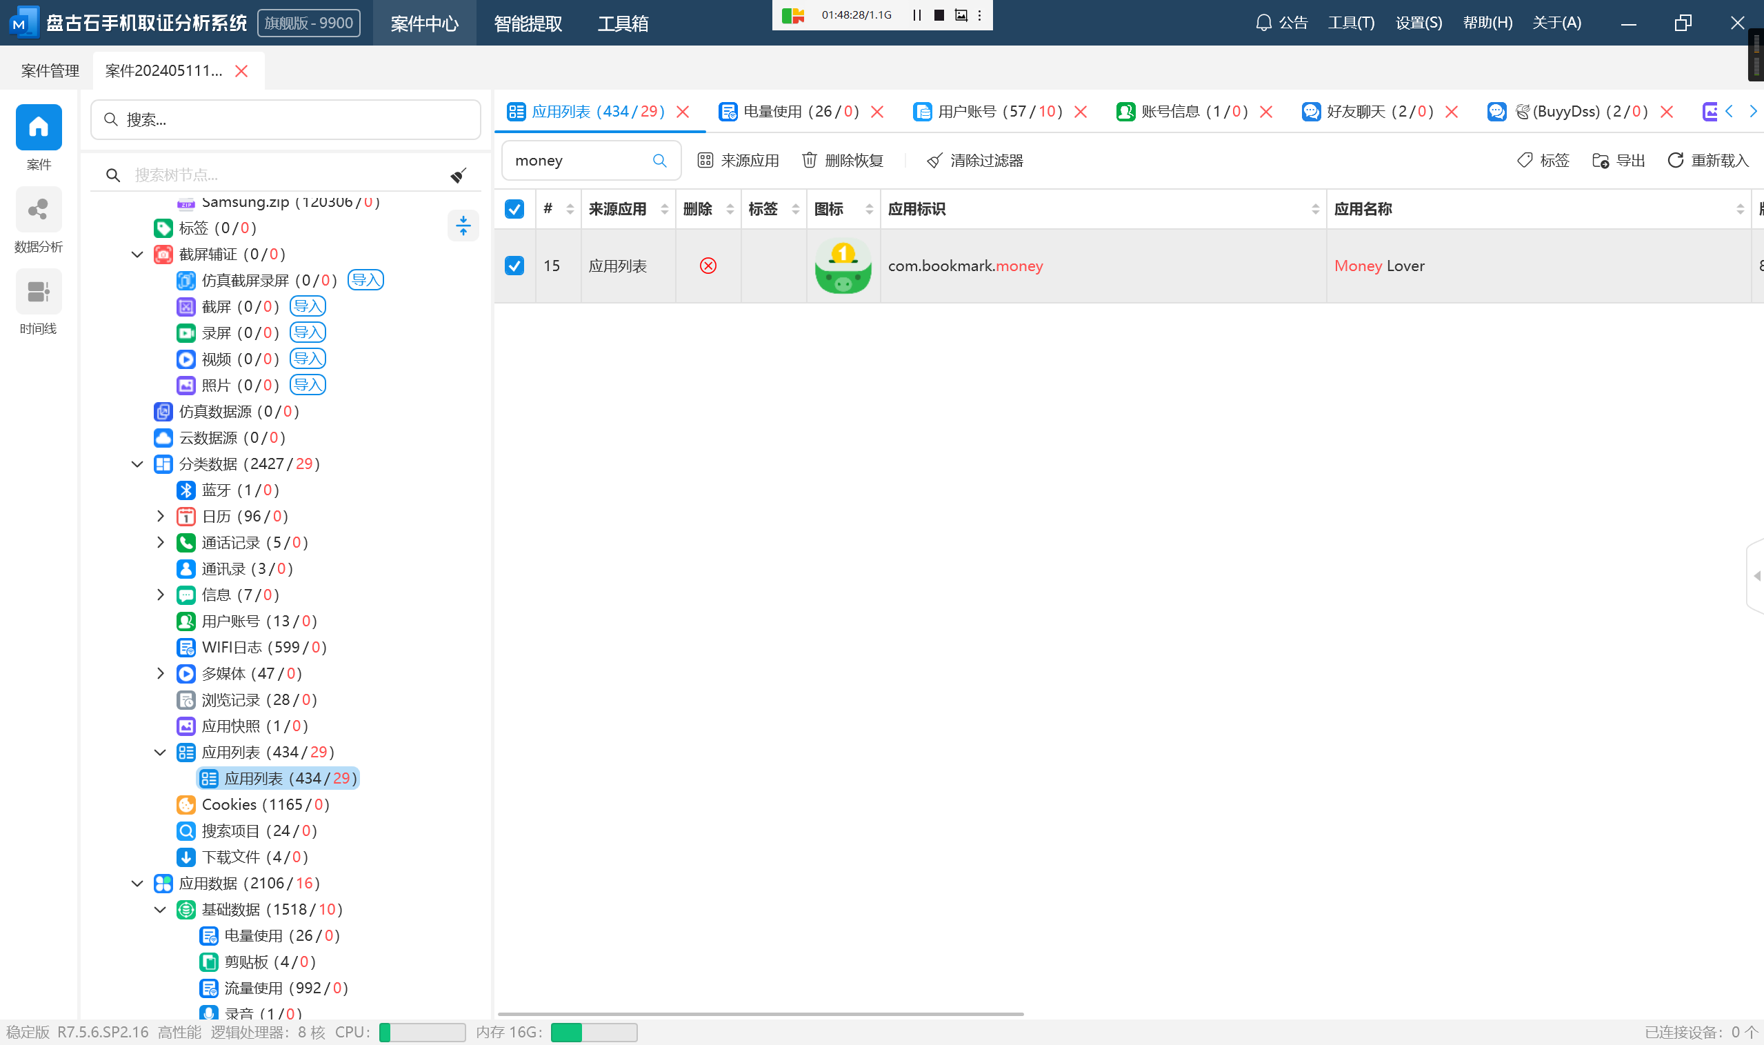The width and height of the screenshot is (1764, 1045).
Task: Click the 案件 home icon in sidebar
Action: click(x=38, y=128)
